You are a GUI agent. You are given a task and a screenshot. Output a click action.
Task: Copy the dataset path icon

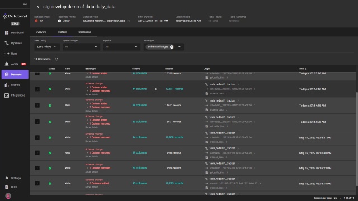point(129,21)
